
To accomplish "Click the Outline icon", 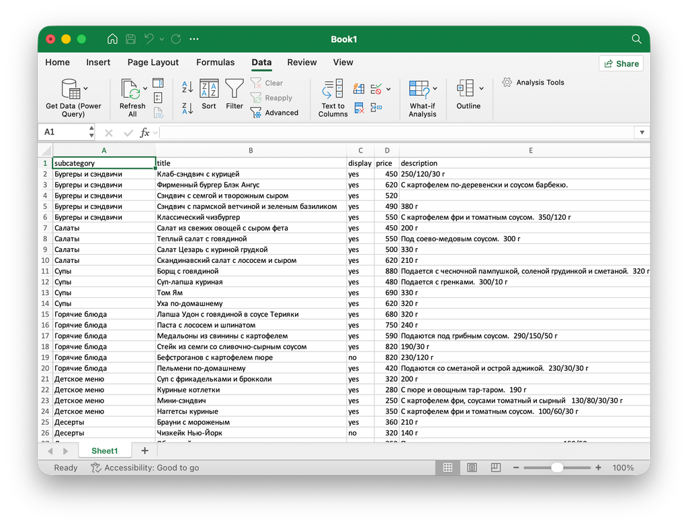I will [x=466, y=88].
